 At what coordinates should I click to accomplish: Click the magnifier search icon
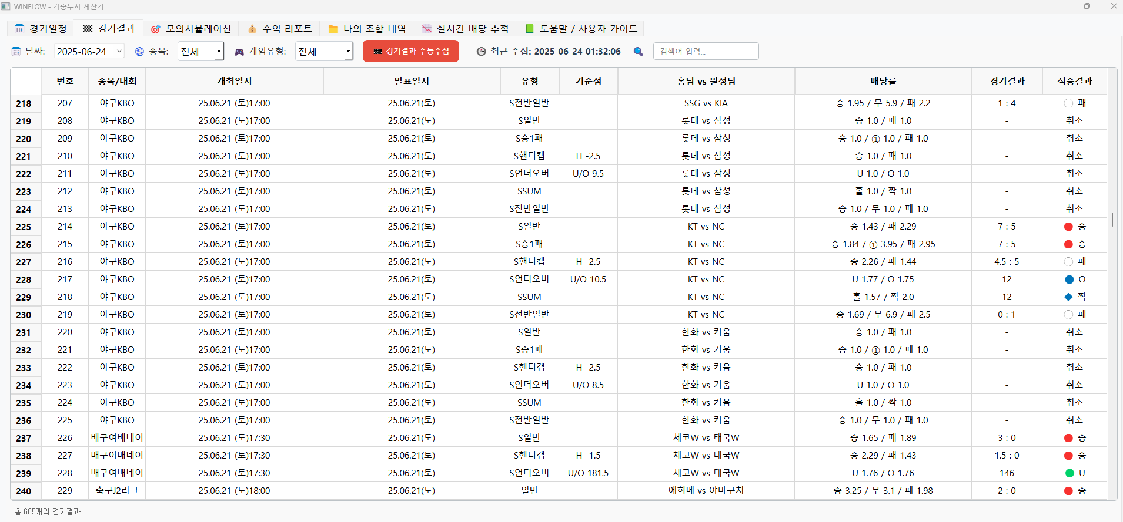[x=638, y=52]
